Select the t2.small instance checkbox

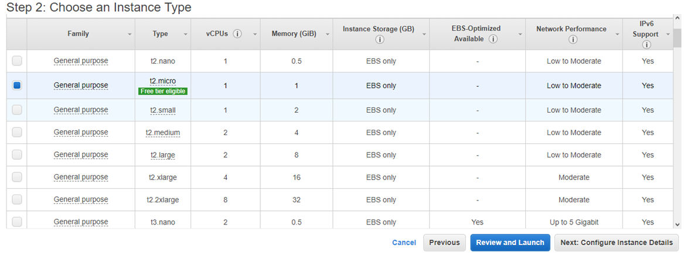[16, 110]
